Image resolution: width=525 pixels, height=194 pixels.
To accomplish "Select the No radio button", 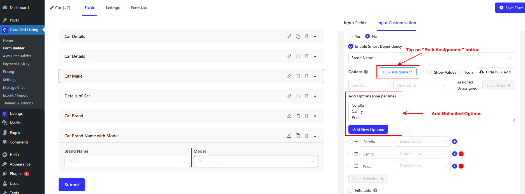I will [367, 36].
